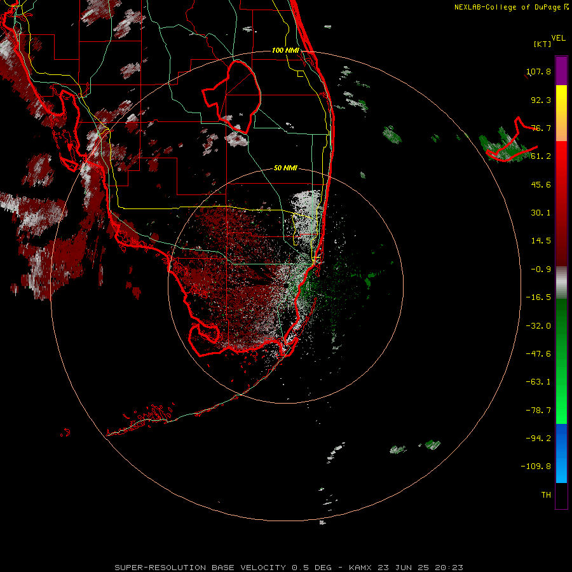Click the purple segment of velocity color bar

561,71
